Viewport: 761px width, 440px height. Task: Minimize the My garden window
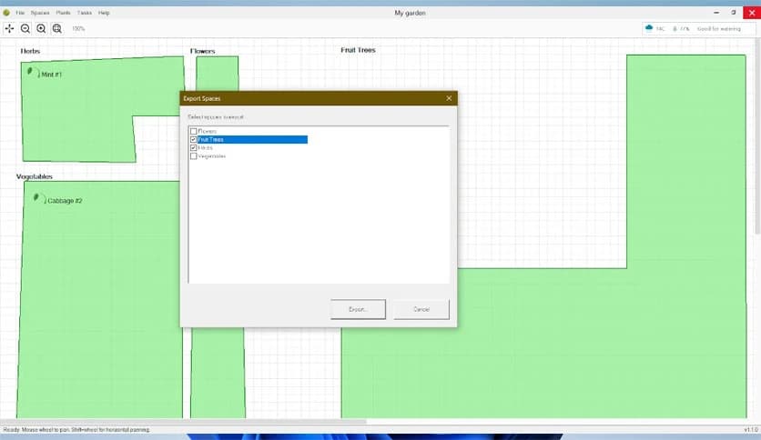(x=716, y=13)
